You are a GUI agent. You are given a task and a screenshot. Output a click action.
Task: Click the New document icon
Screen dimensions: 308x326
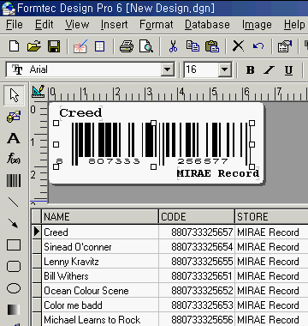pos(14,46)
